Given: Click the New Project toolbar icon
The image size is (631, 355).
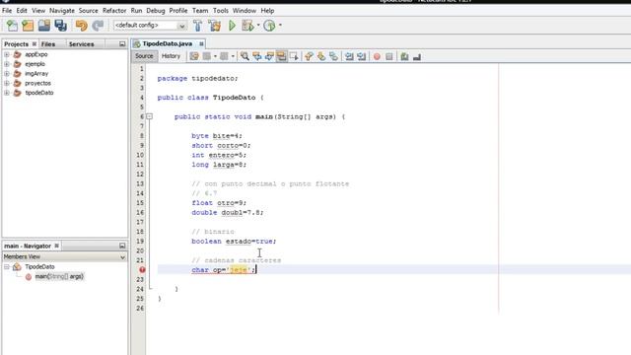Looking at the screenshot, I should click(28, 26).
